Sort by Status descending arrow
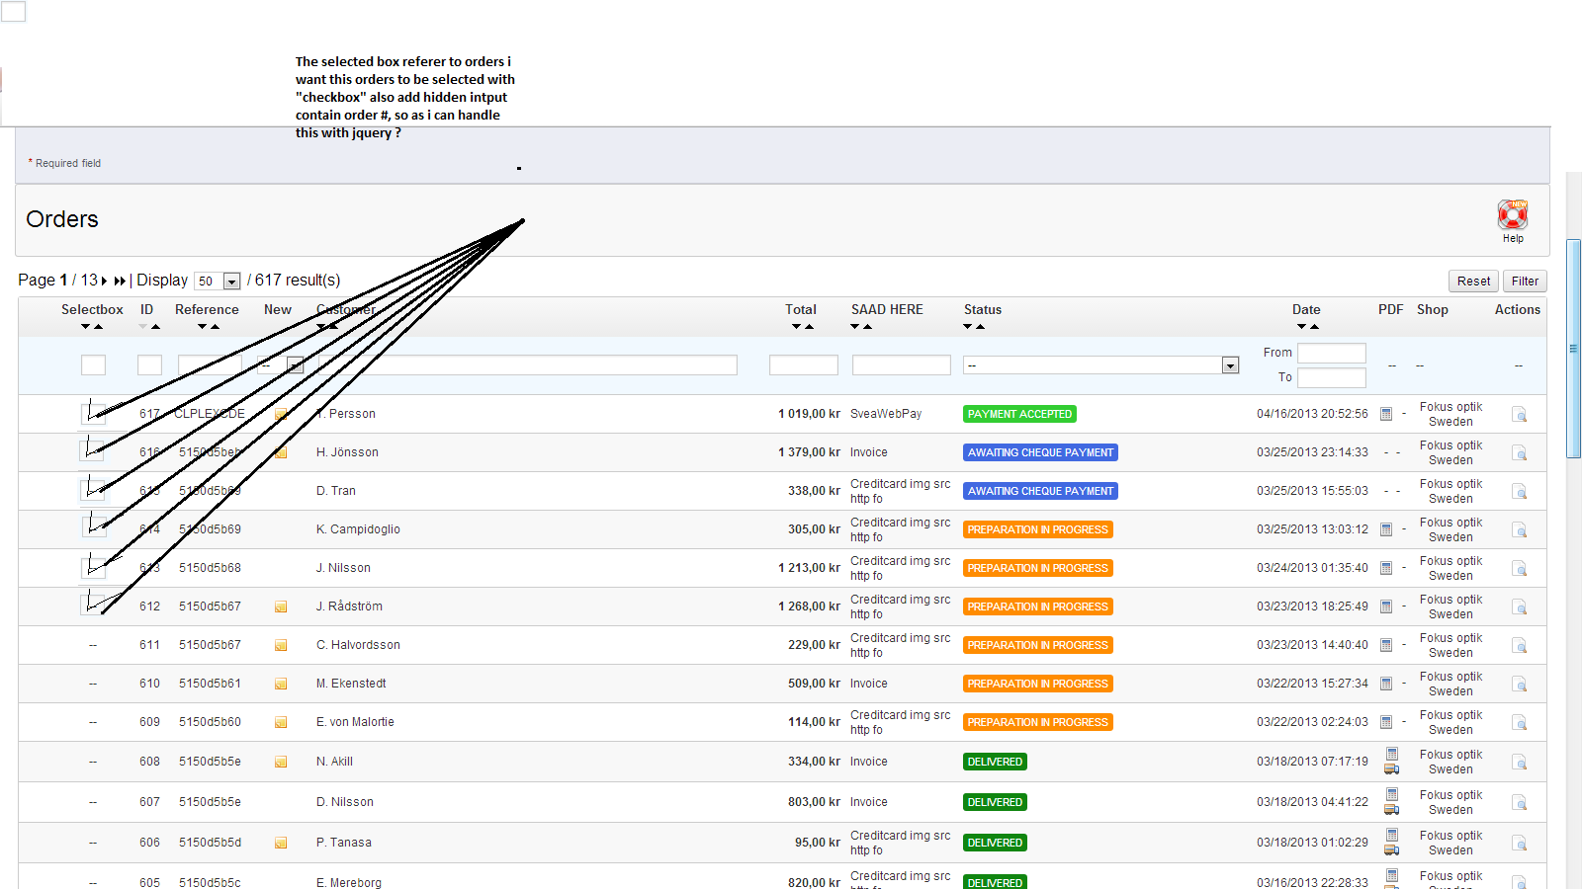The image size is (1582, 889). (968, 327)
